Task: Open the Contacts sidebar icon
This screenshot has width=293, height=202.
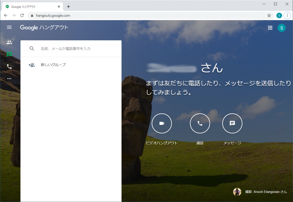Action: pos(9,42)
